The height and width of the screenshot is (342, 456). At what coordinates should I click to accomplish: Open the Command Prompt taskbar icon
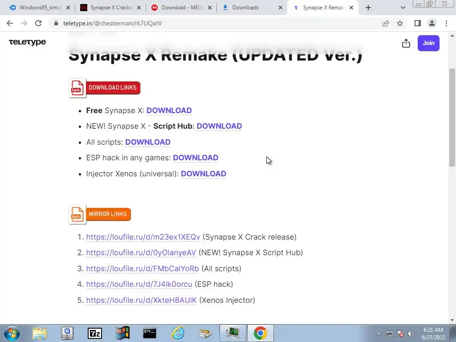pos(150,333)
